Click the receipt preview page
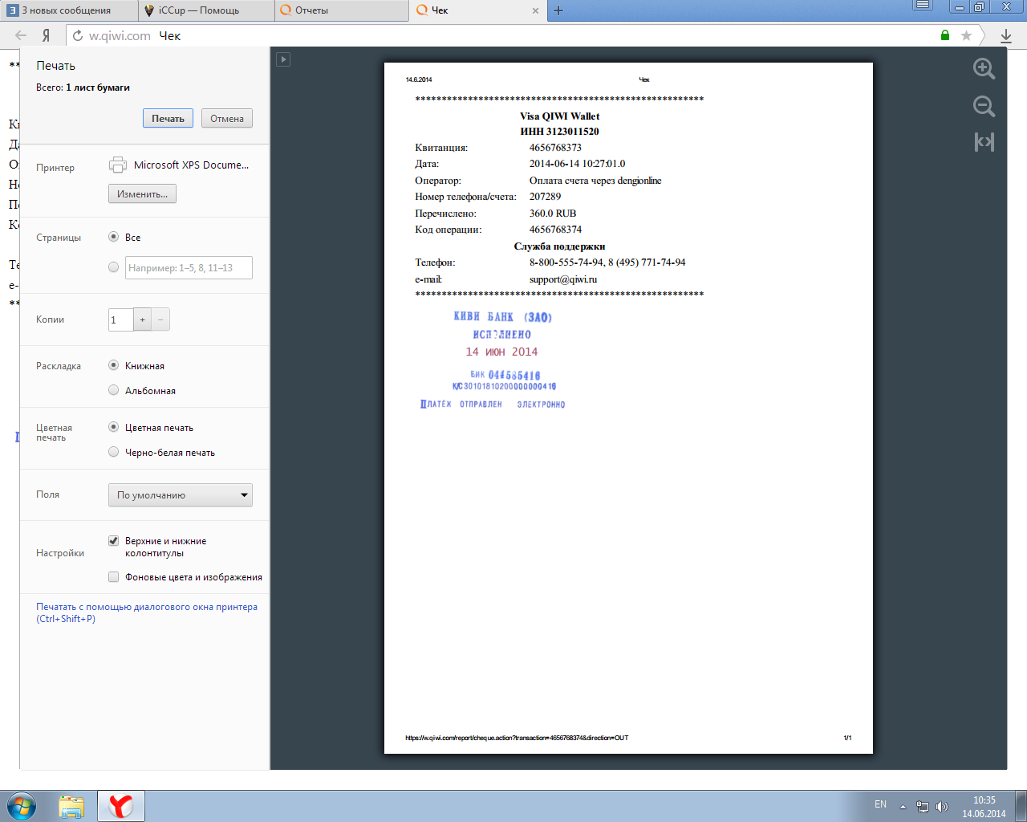The width and height of the screenshot is (1027, 822). tap(628, 408)
